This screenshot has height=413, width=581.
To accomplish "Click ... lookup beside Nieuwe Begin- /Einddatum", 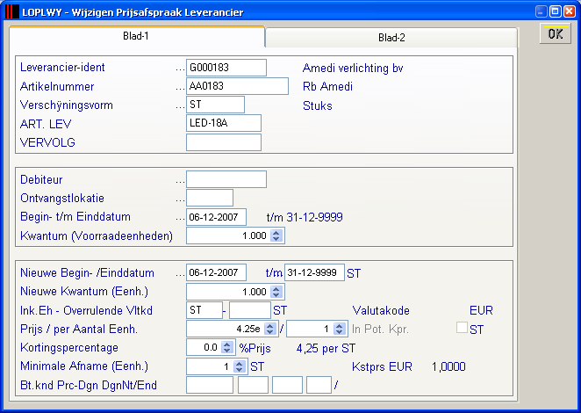I will [x=180, y=275].
